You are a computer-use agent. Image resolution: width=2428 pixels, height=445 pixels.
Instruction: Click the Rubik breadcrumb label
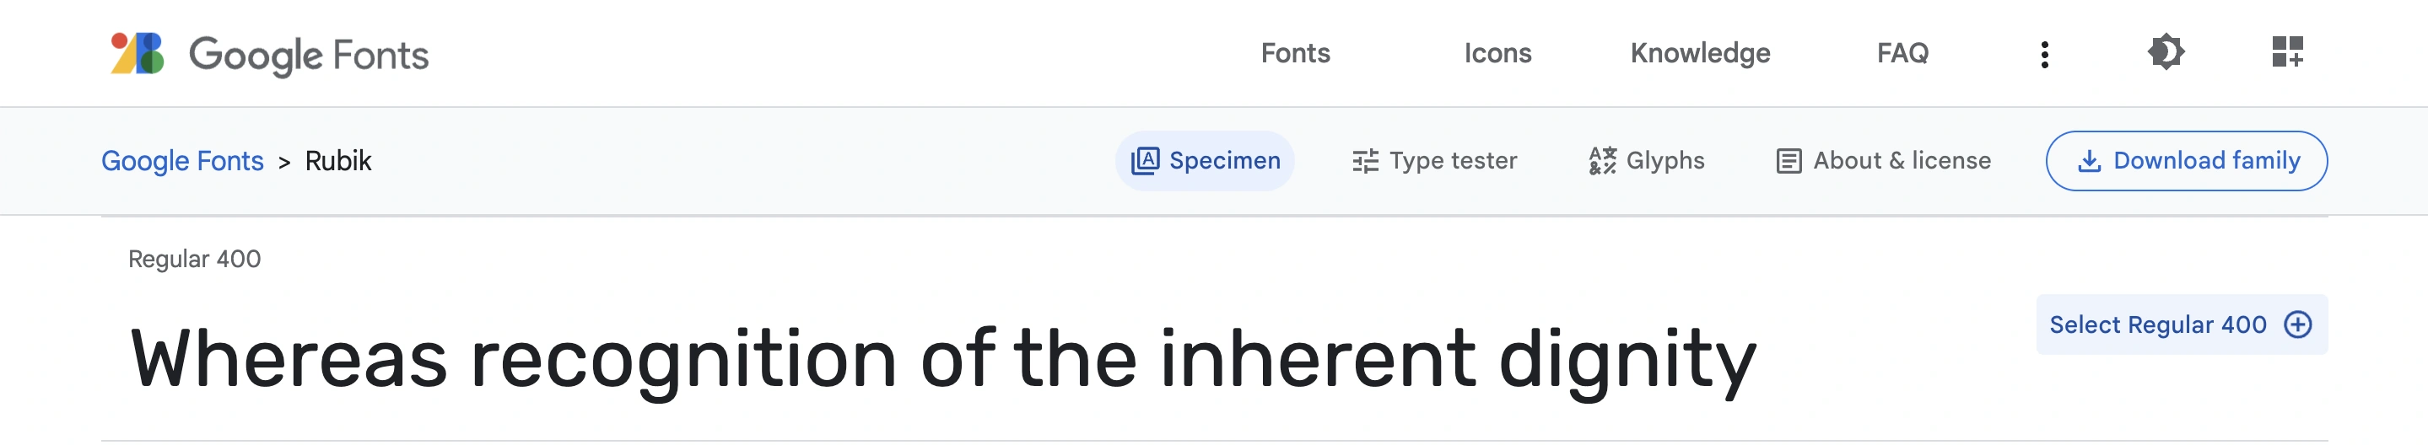[x=338, y=161]
